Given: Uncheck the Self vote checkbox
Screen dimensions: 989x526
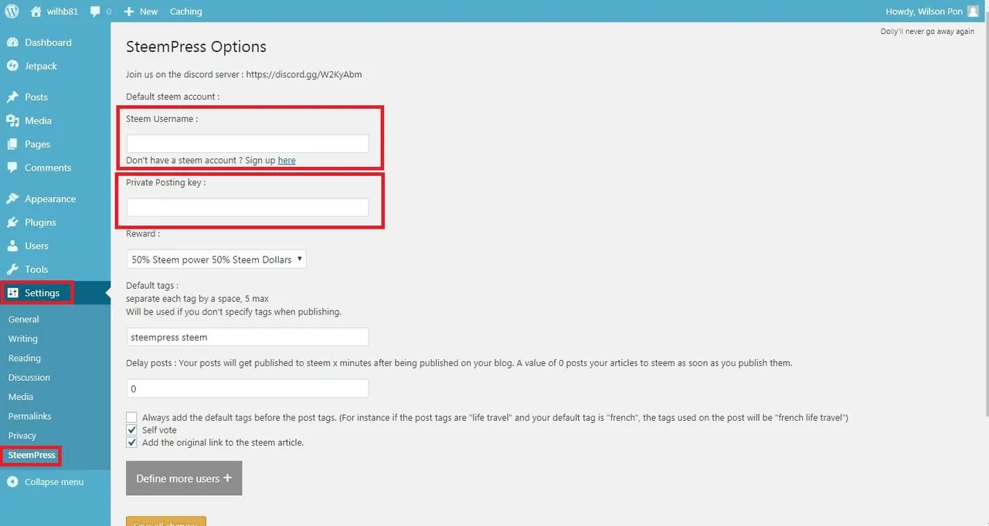Looking at the screenshot, I should click(x=131, y=430).
